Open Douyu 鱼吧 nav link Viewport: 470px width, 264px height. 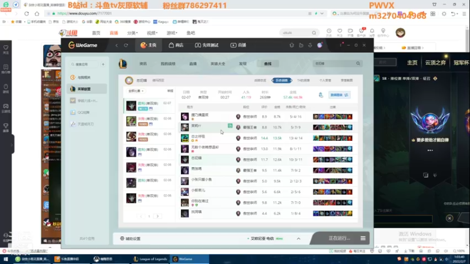[x=190, y=33]
